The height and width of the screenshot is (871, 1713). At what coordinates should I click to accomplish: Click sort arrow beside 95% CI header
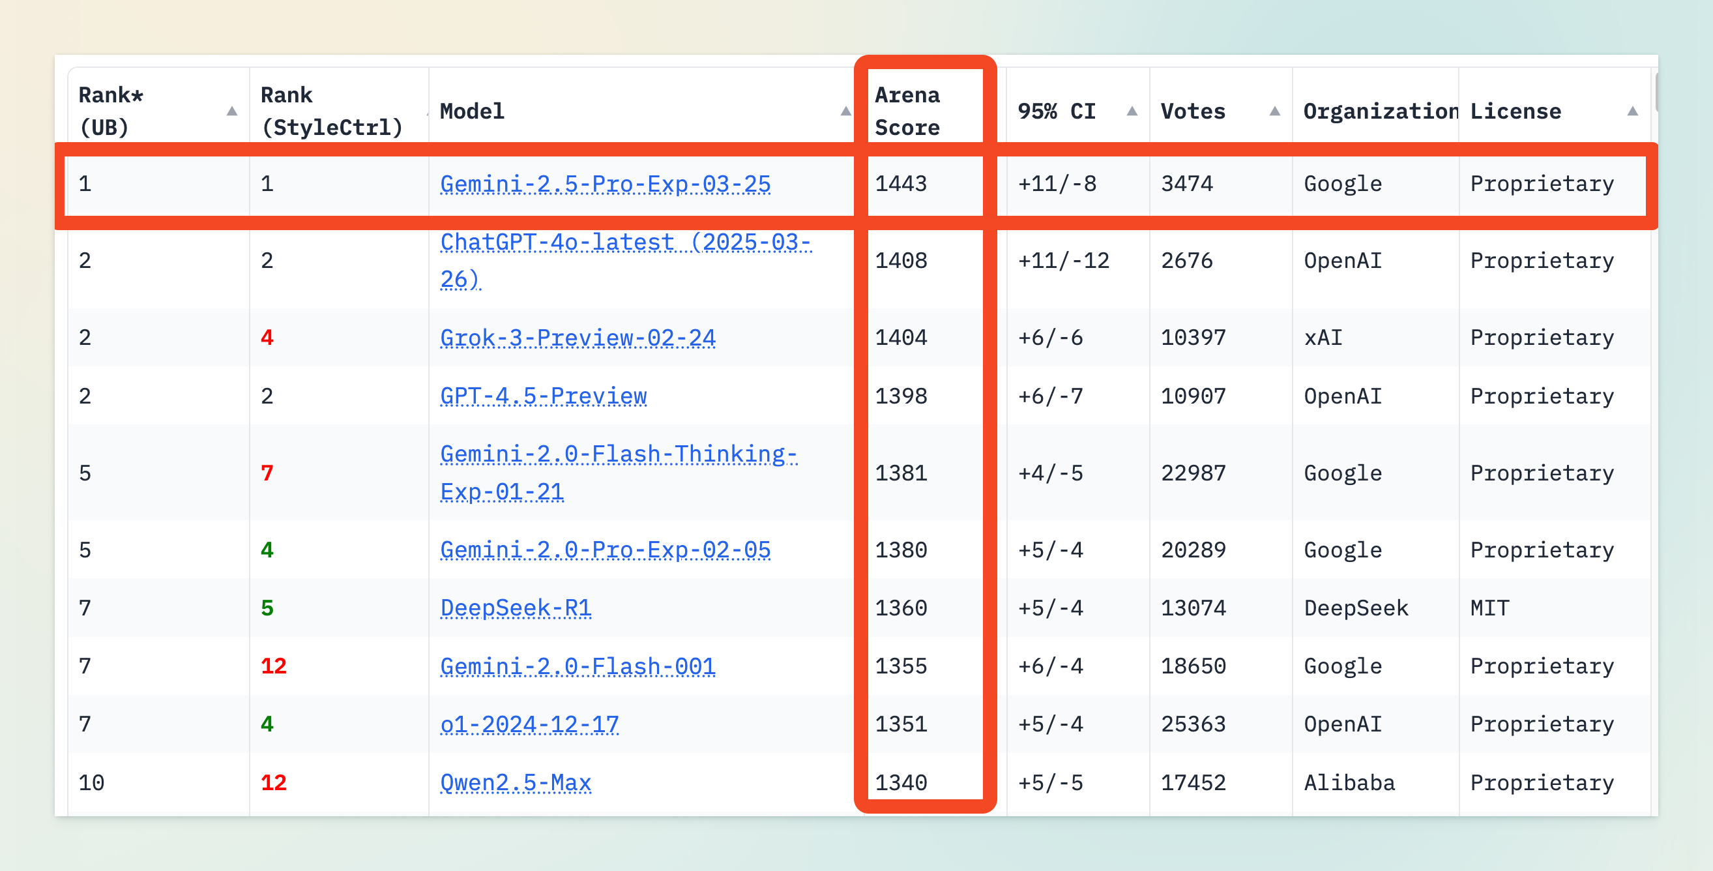[1131, 111]
